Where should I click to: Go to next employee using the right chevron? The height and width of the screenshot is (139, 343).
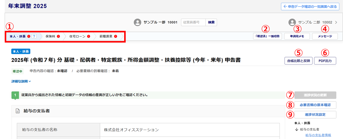[x=336, y=23]
